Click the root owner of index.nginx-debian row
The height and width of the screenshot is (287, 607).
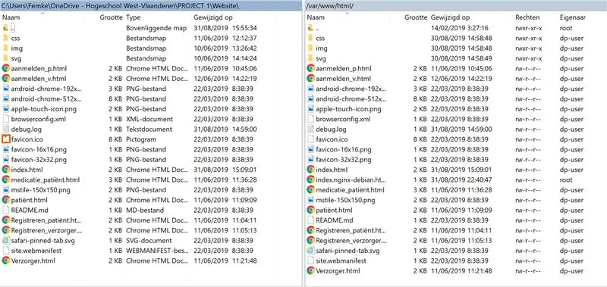pos(566,179)
